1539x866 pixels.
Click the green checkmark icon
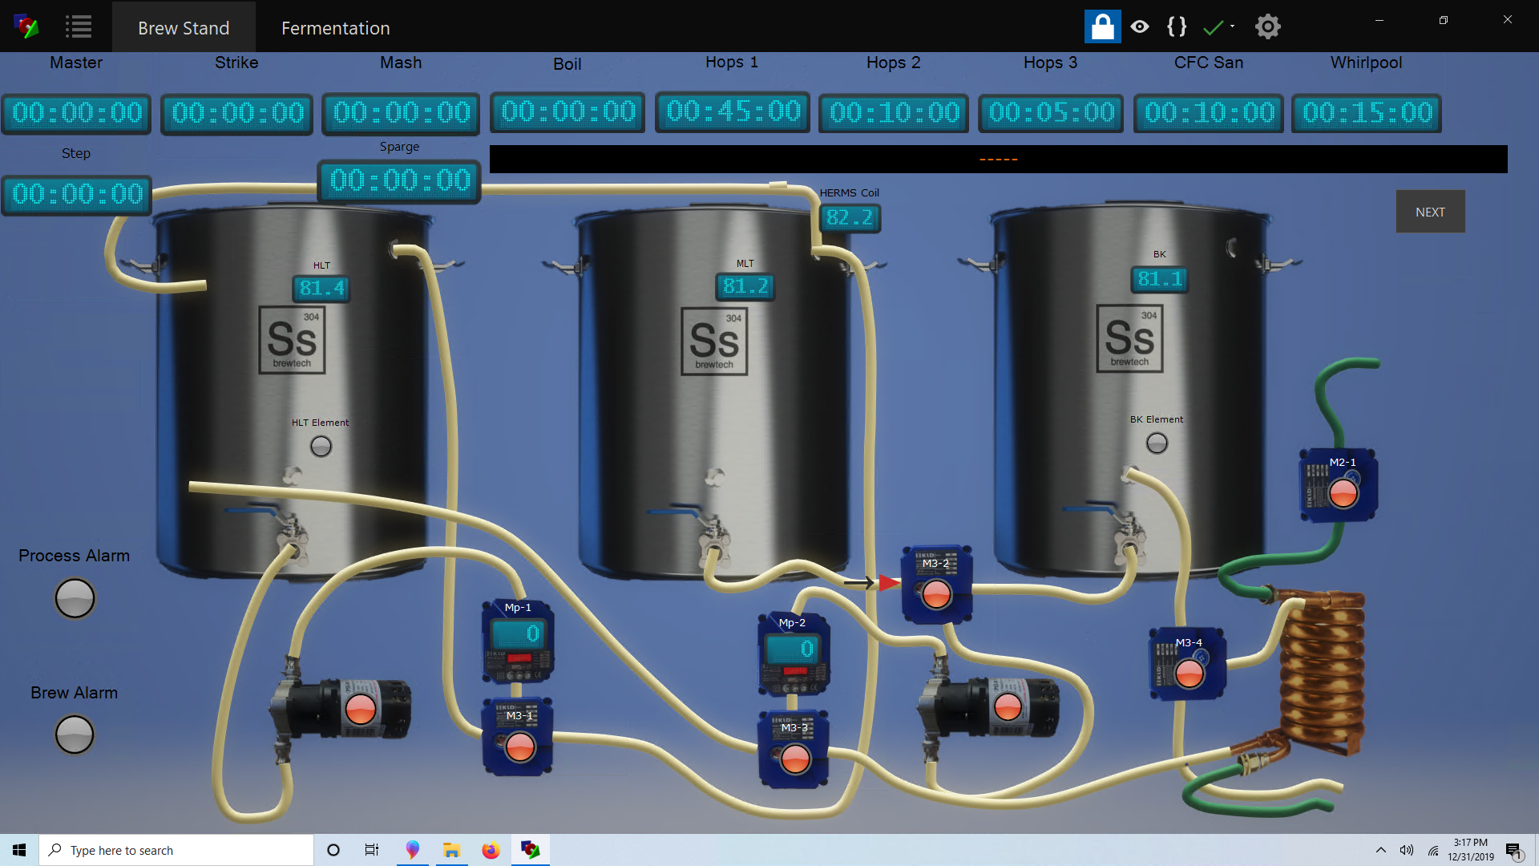pos(1213,27)
